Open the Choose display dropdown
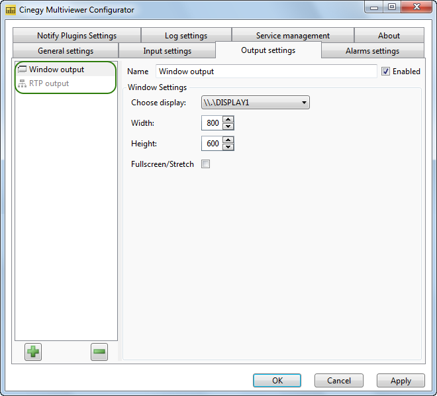 pyautogui.click(x=256, y=103)
